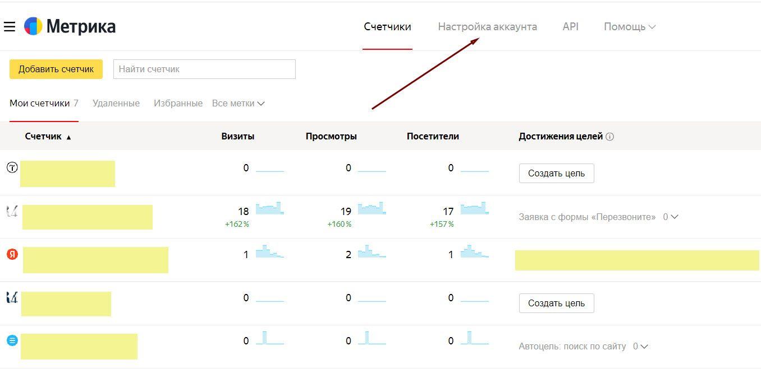The image size is (761, 369).
Task: Click the visits sparkline in the last counter row
Action: 270,338
